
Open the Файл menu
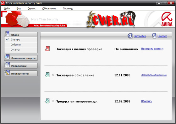tap(7, 8)
